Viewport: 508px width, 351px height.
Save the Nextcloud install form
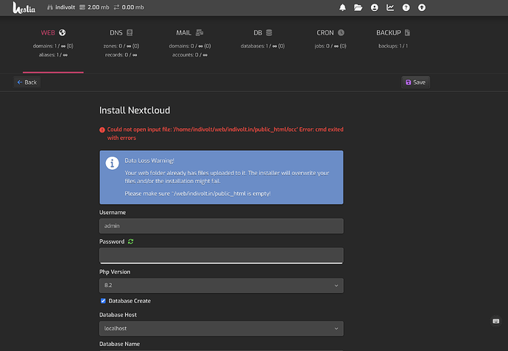point(416,82)
